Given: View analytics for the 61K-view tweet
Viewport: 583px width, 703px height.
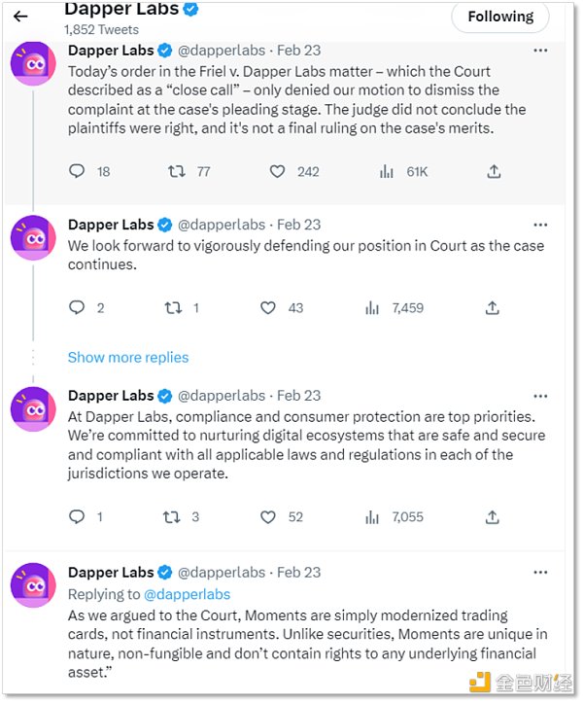Looking at the screenshot, I should pos(386,171).
